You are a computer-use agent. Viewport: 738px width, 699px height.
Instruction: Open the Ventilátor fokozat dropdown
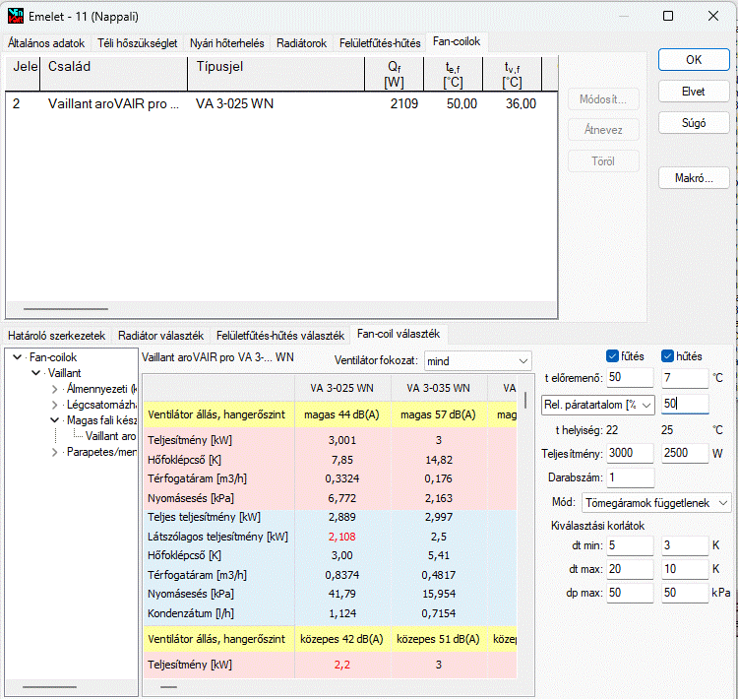tap(477, 361)
